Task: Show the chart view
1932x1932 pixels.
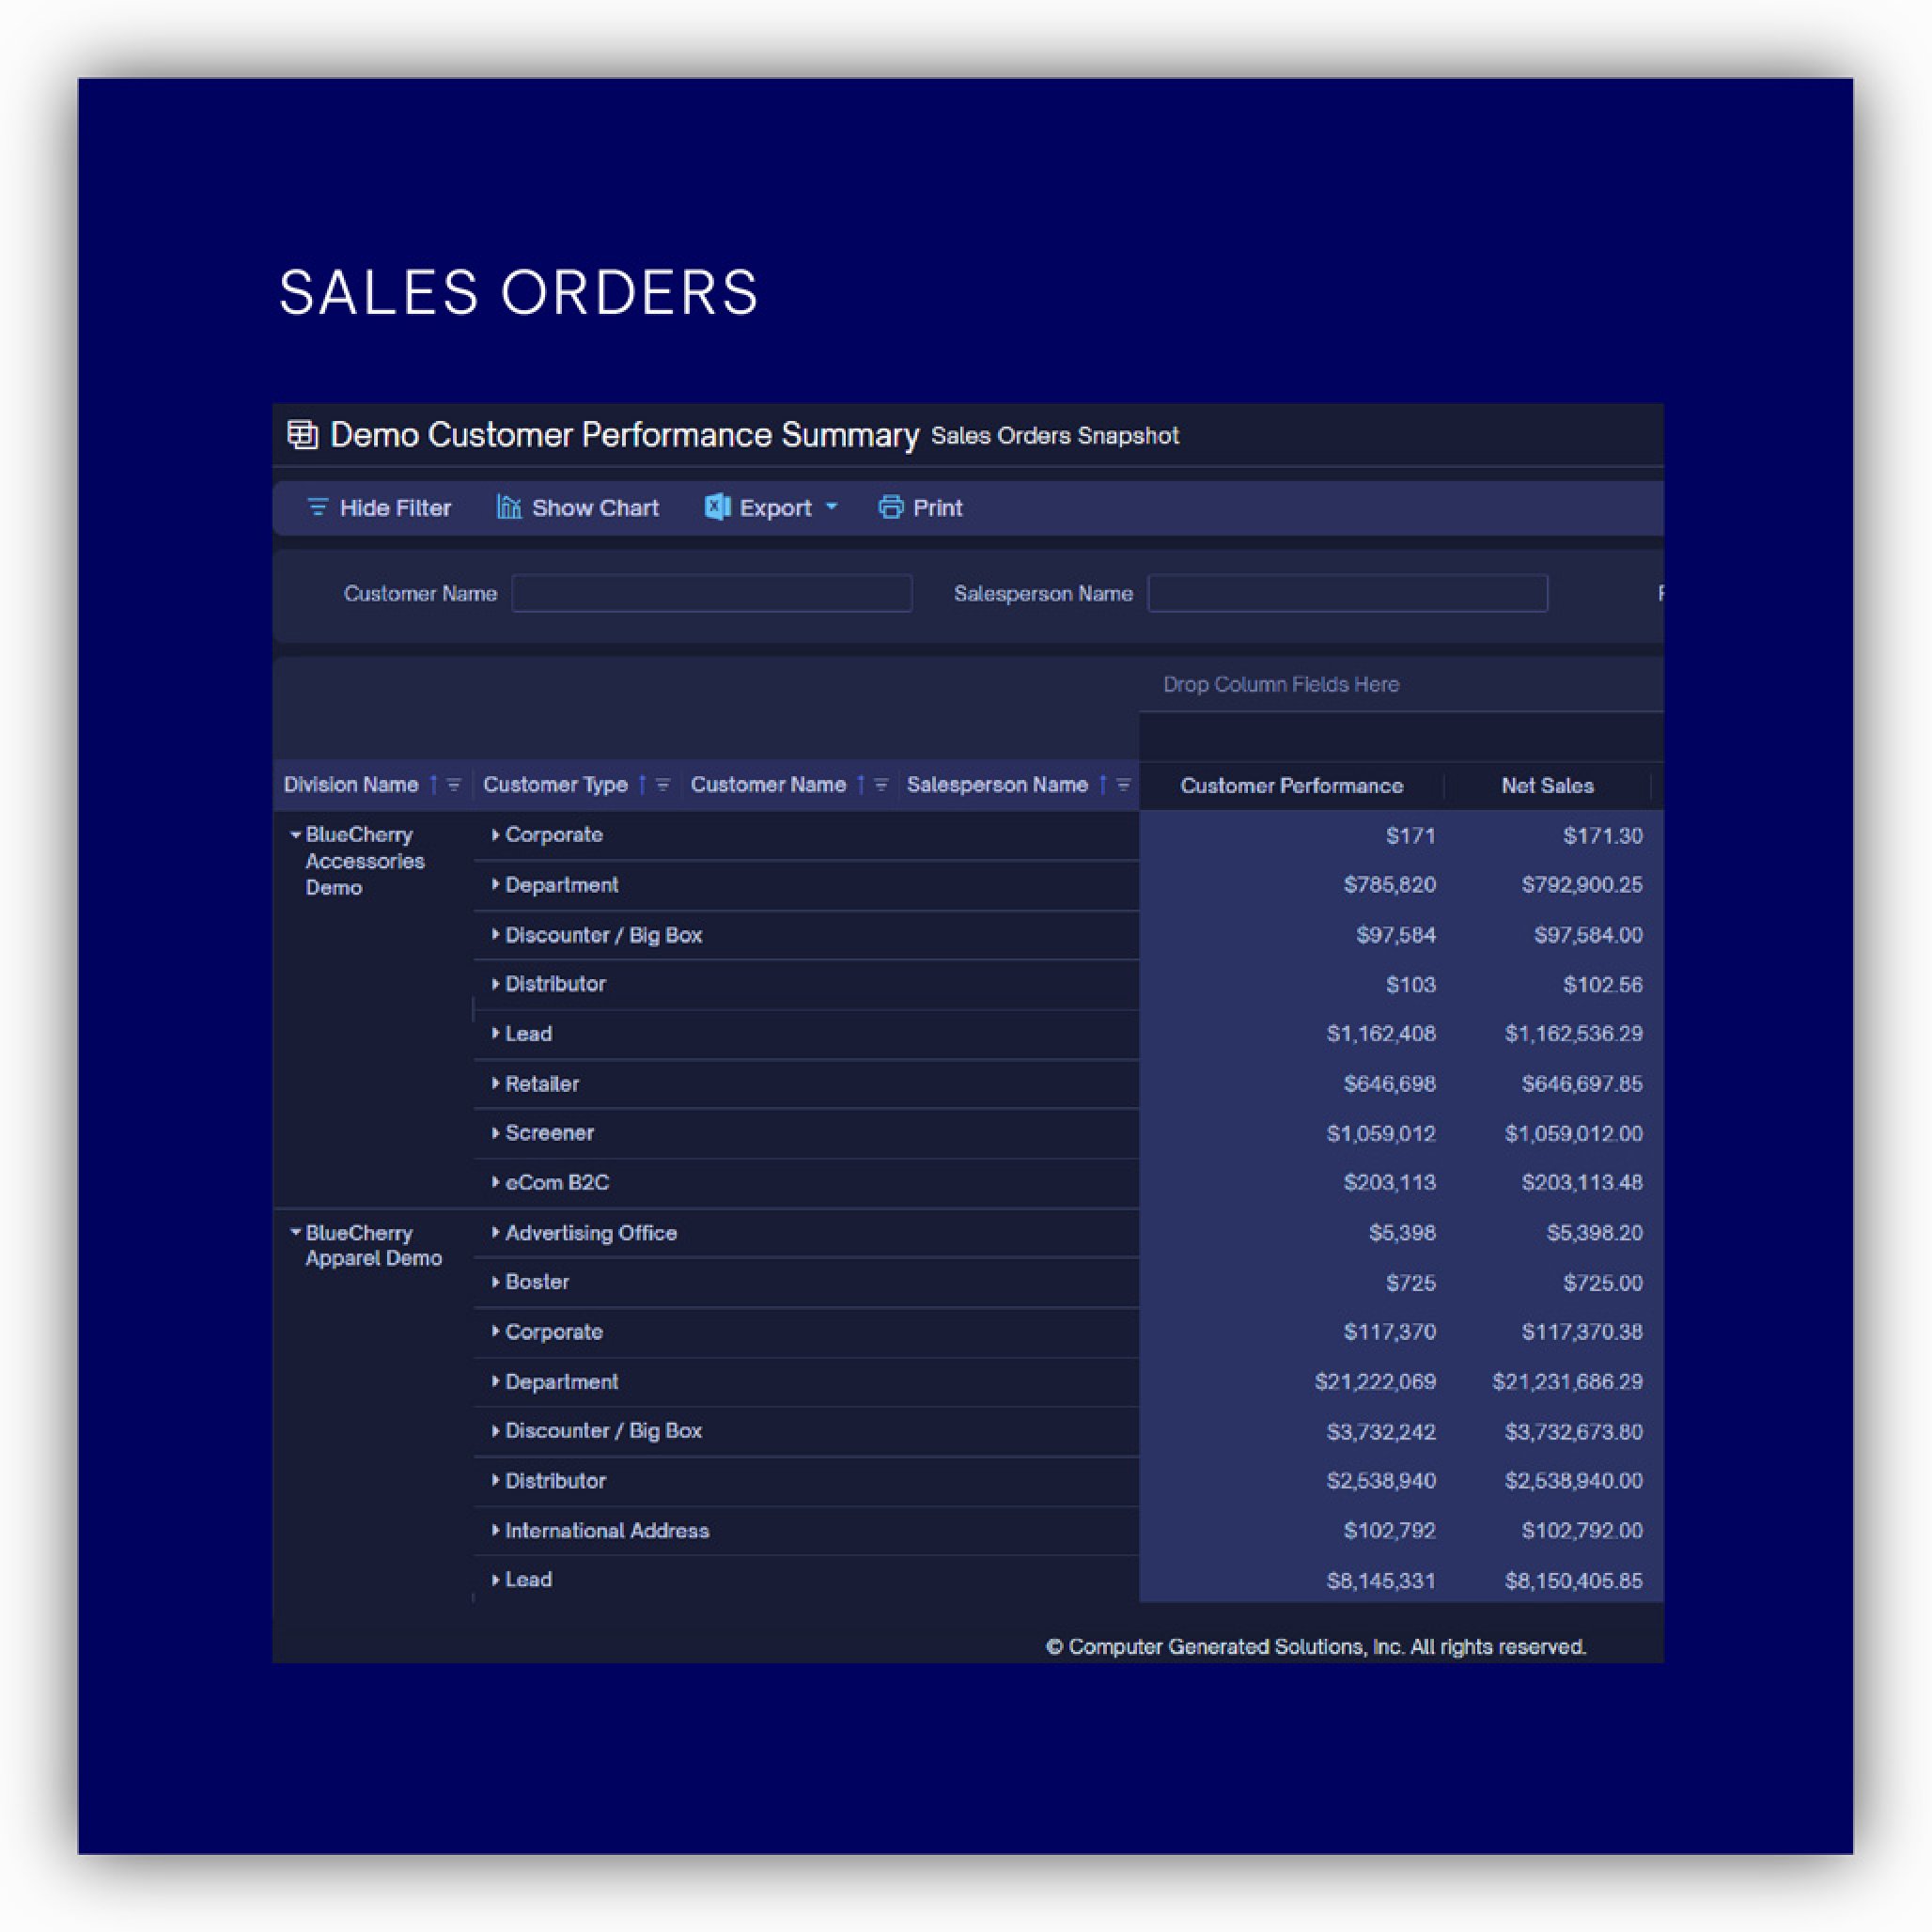Action: [x=578, y=508]
